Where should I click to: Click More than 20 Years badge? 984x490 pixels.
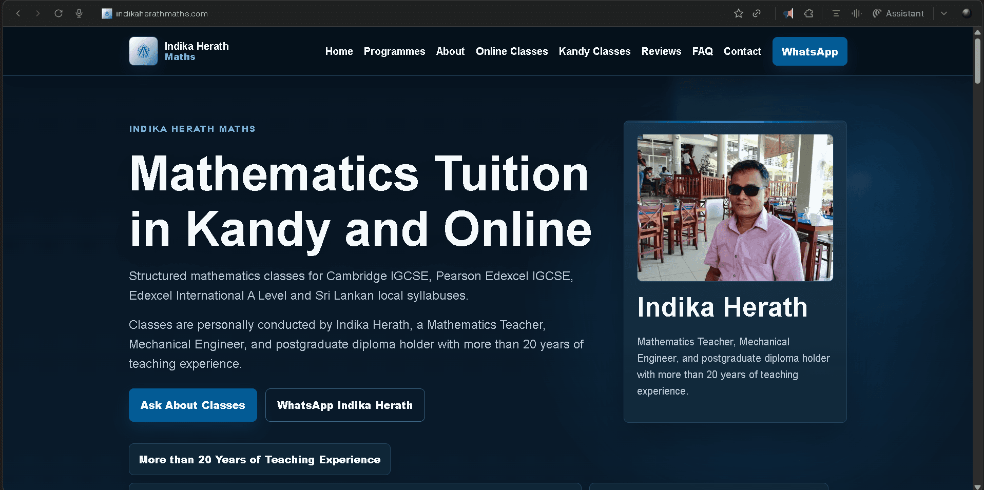[x=260, y=459]
